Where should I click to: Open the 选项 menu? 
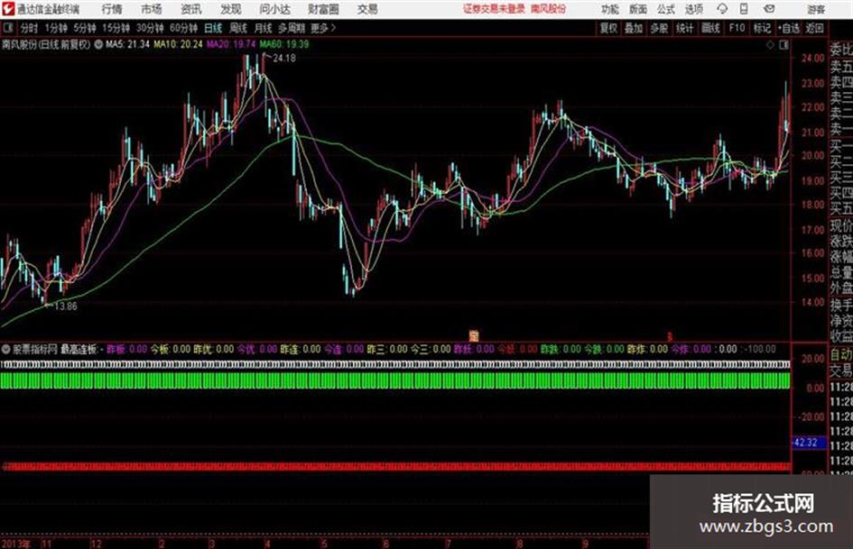tap(693, 9)
